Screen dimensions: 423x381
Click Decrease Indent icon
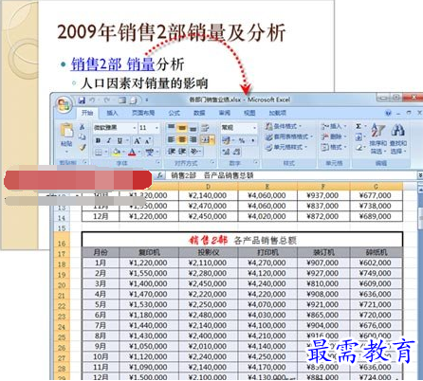pos(171,152)
